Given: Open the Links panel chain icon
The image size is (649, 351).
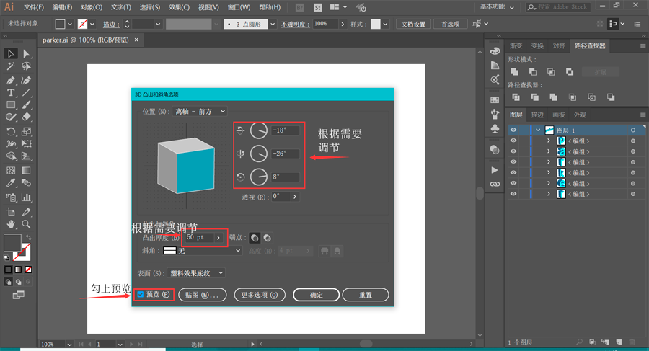Looking at the screenshot, I should coord(495,185).
